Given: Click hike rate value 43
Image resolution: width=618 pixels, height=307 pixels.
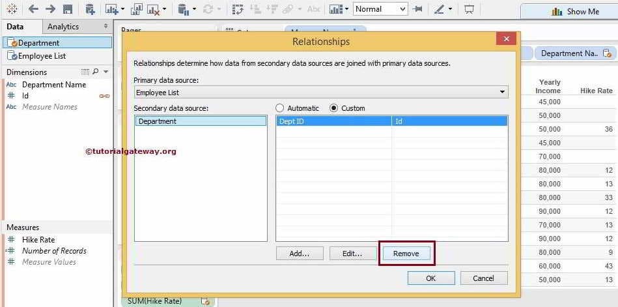Looking at the screenshot, I should (608, 267).
